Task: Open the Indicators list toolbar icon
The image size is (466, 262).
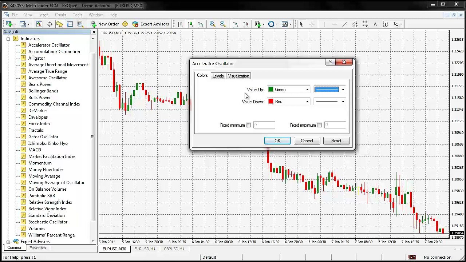Action: click(260, 24)
